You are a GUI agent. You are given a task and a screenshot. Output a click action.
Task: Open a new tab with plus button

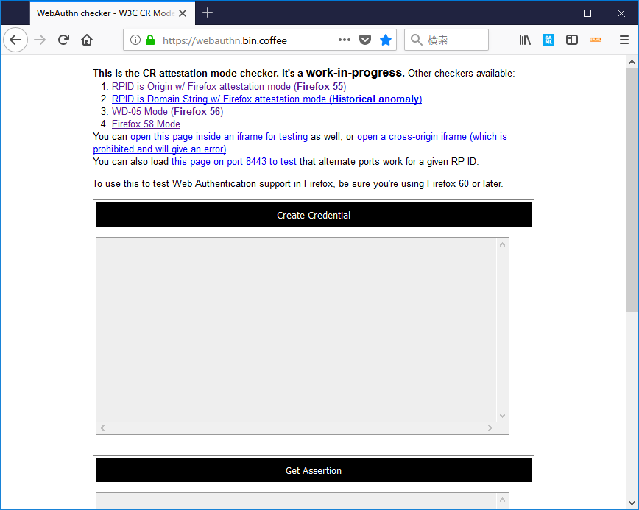pos(208,13)
